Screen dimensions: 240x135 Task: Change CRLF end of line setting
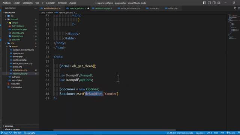216,133
